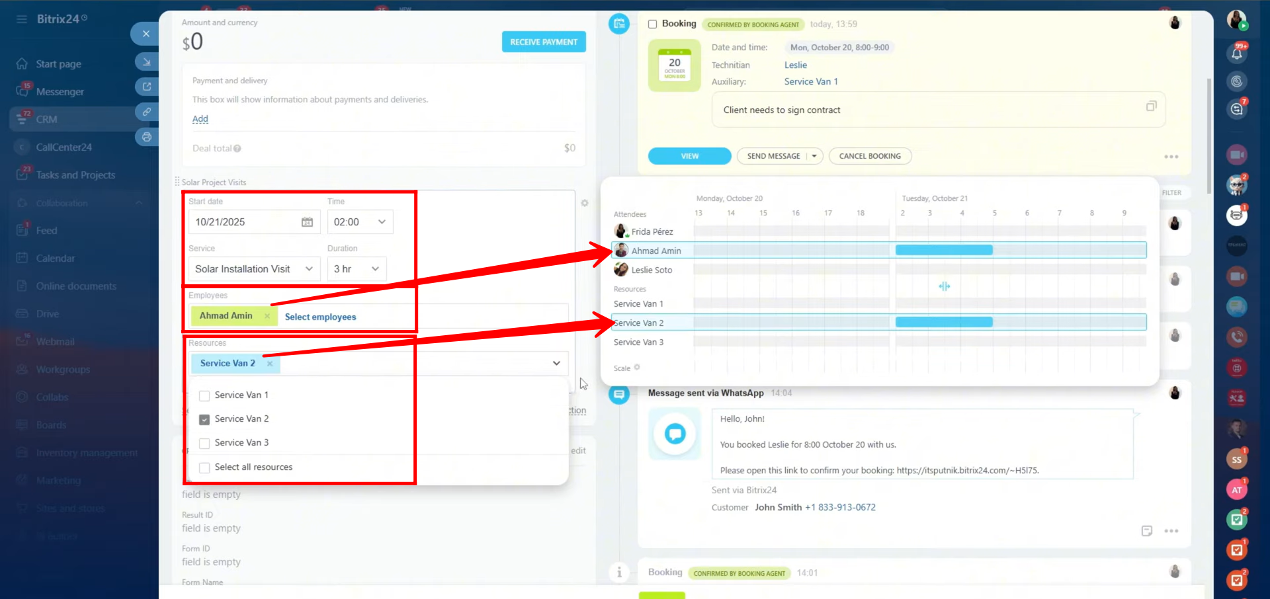Viewport: 1270px width, 599px height.
Task: Open the Time dropdown showing 02:00
Action: (x=360, y=222)
